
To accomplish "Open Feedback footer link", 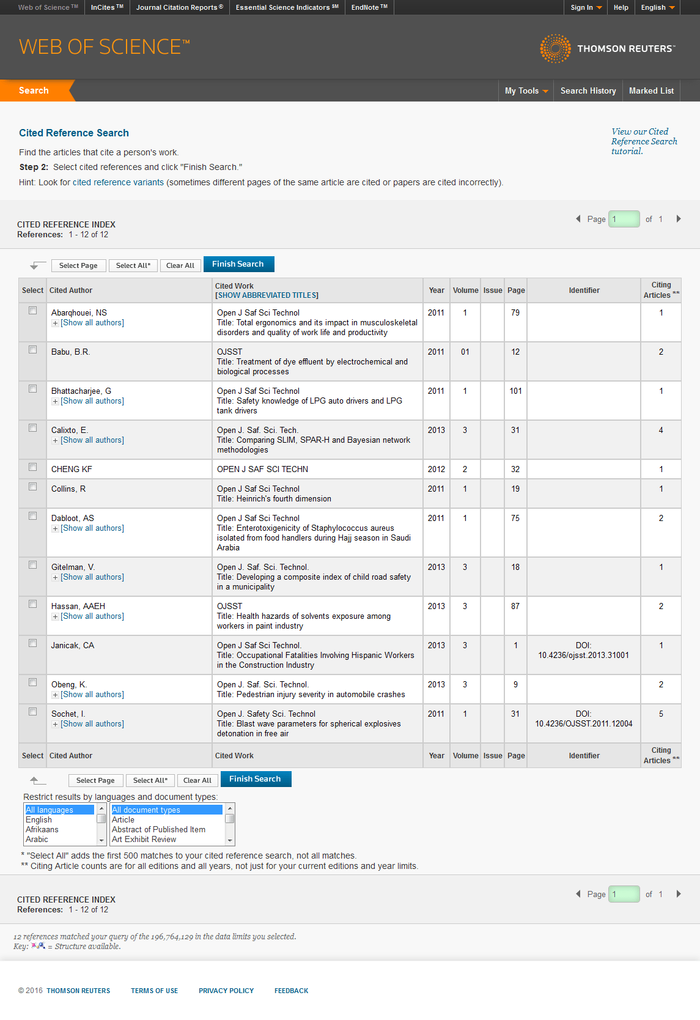I will click(x=291, y=991).
